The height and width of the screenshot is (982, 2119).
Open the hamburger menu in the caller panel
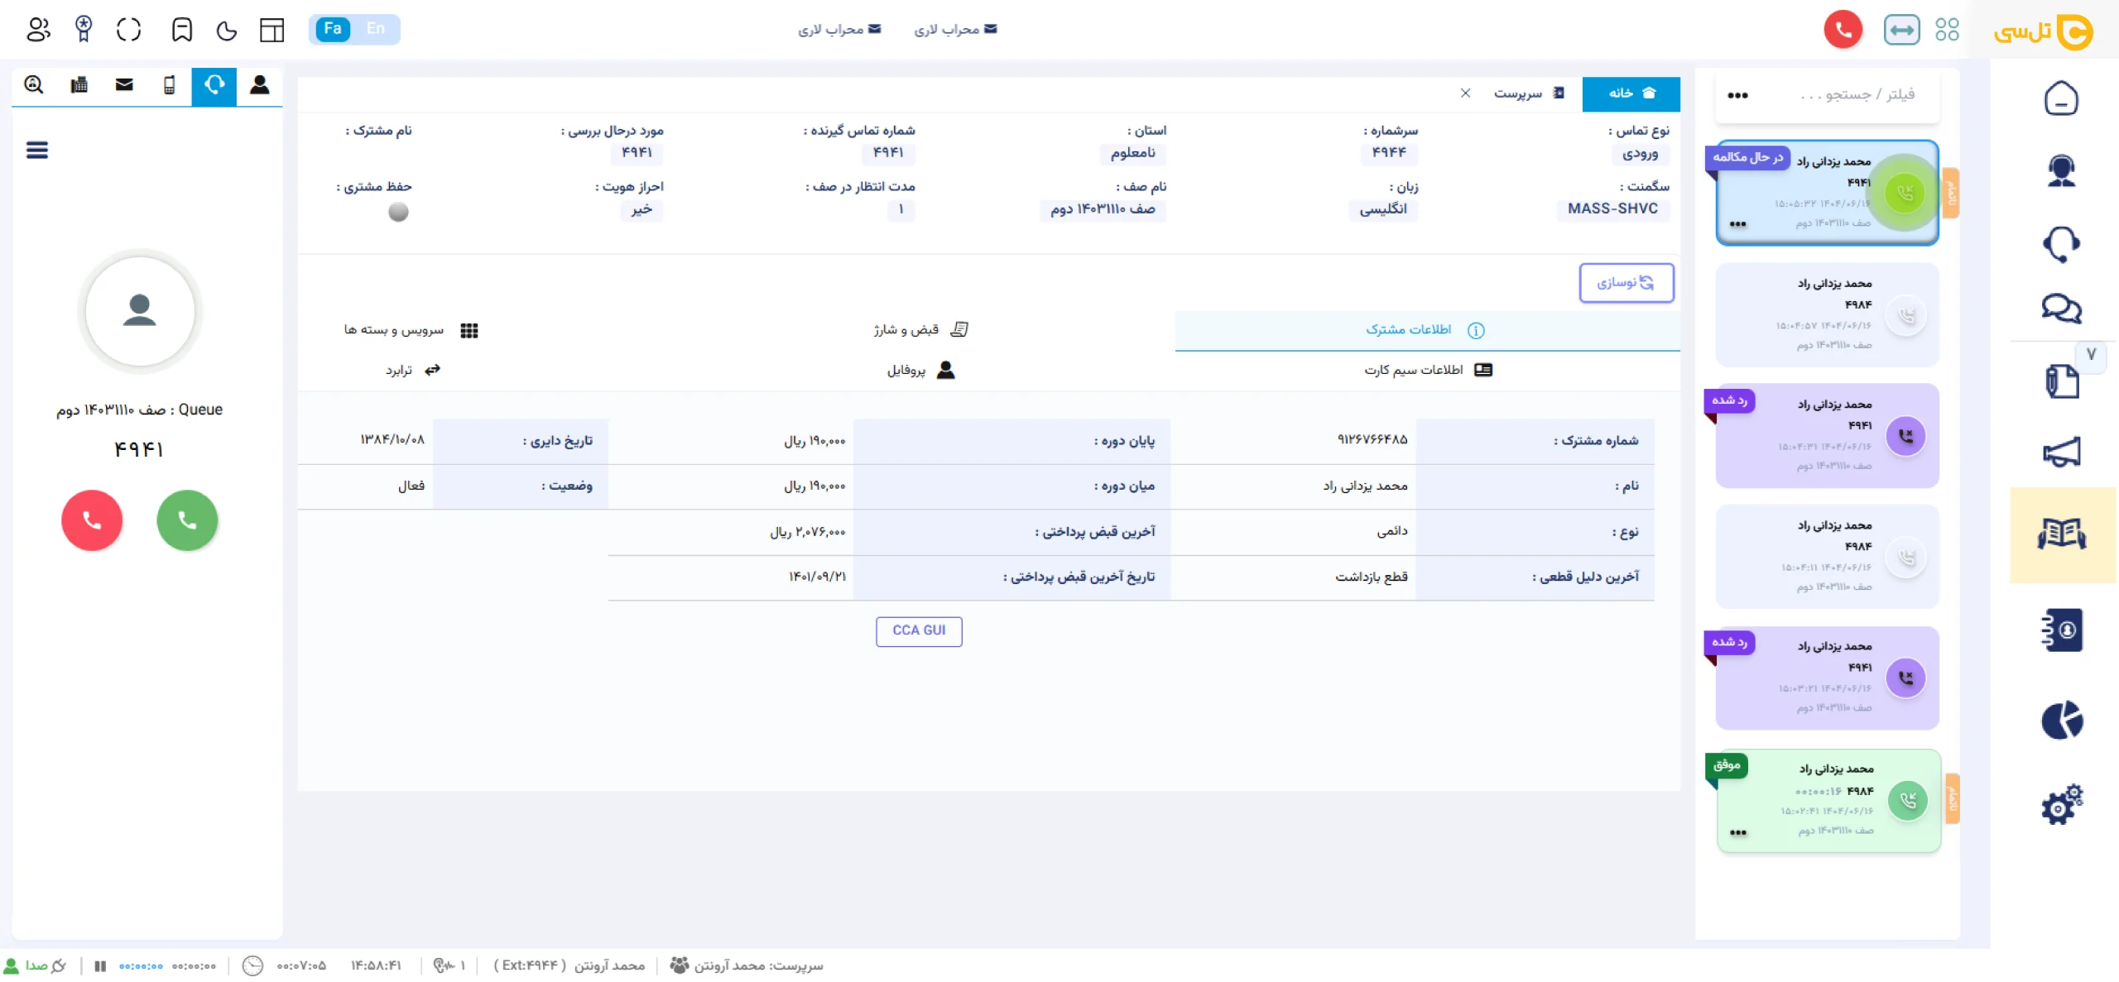click(x=37, y=150)
